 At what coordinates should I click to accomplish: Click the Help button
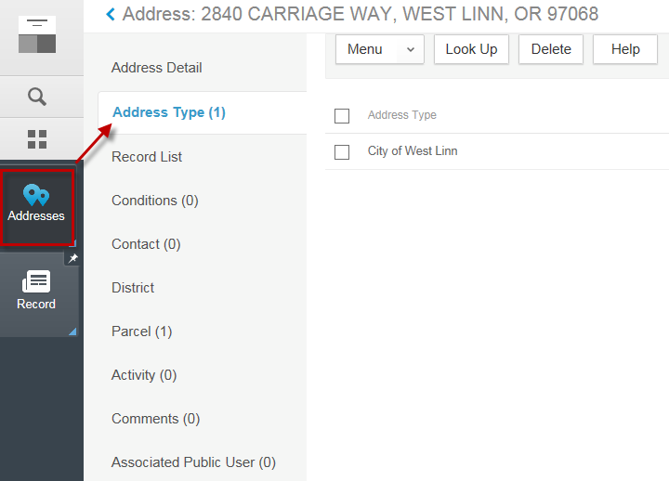(x=625, y=50)
